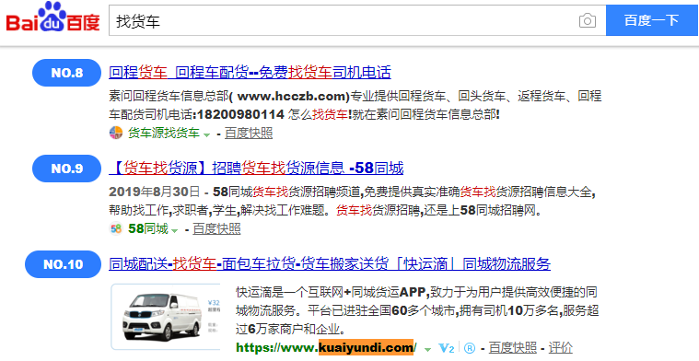This screenshot has width=699, height=361.
Task: Open result title 回程货车 回程车配货
Action: [250, 72]
